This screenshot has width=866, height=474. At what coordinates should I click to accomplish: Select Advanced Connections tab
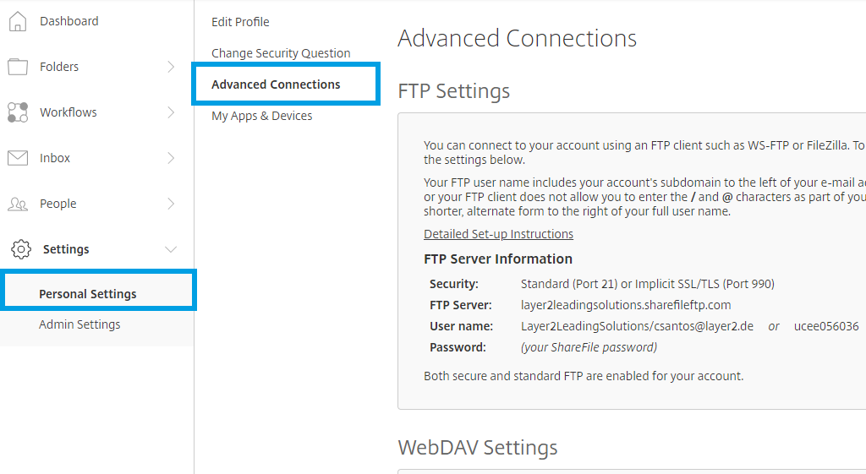click(276, 84)
